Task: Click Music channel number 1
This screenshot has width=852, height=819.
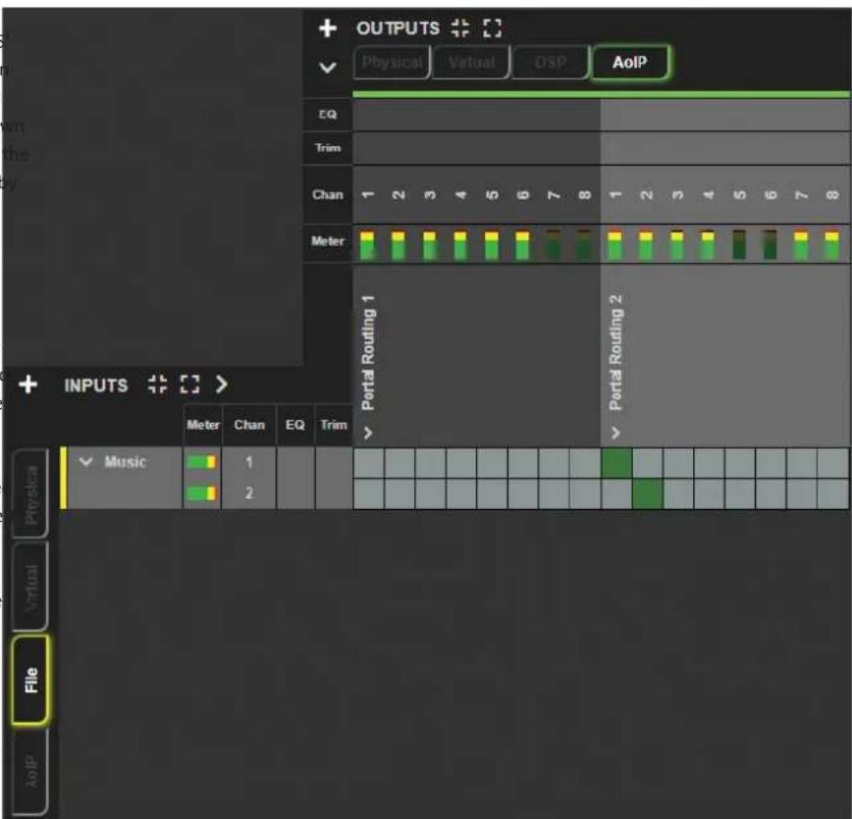Action: (249, 462)
